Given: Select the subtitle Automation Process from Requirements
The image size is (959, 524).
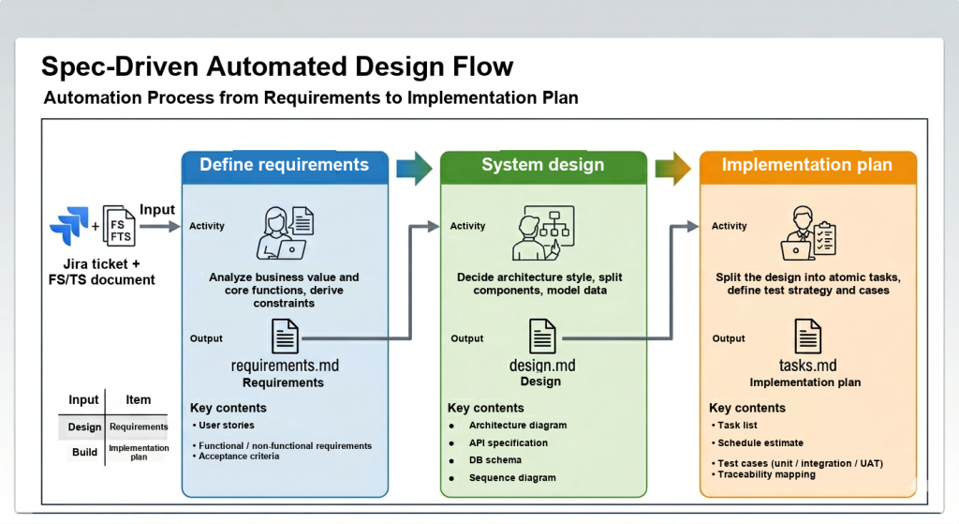Looking at the screenshot, I should [311, 97].
